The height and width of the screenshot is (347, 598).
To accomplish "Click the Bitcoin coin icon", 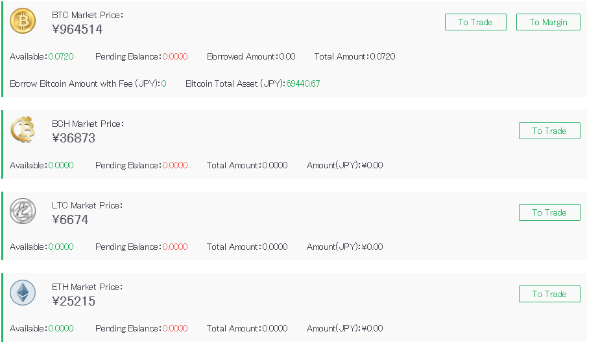I will [23, 21].
